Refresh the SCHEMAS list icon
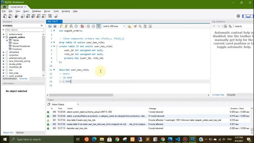The image size is (254, 143). pos(42,25)
